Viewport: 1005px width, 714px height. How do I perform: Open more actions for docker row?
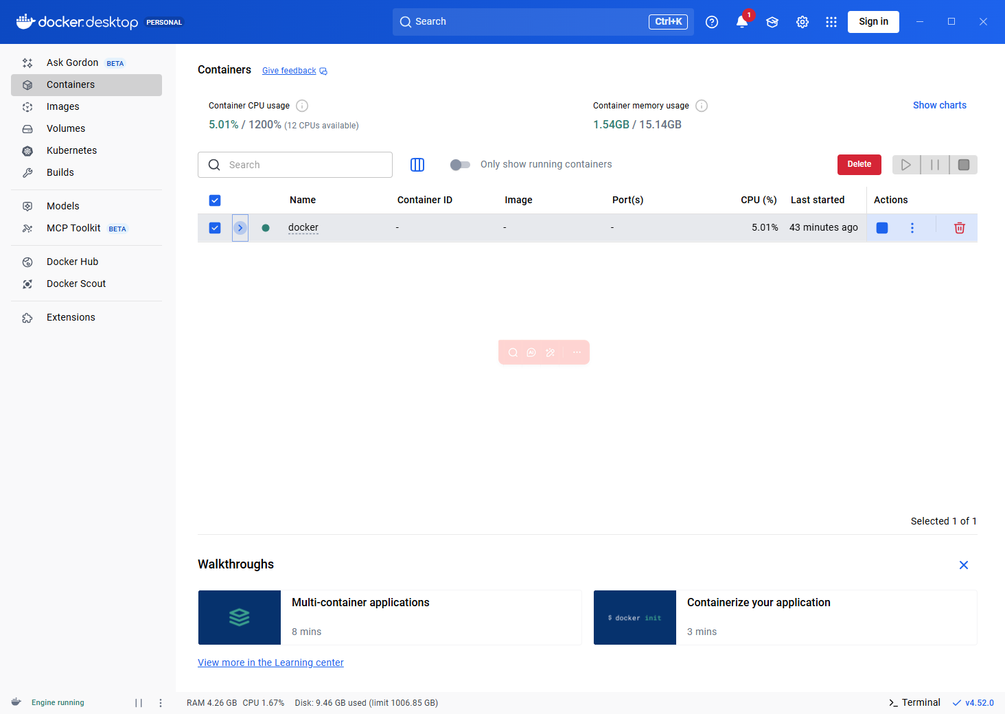click(912, 228)
